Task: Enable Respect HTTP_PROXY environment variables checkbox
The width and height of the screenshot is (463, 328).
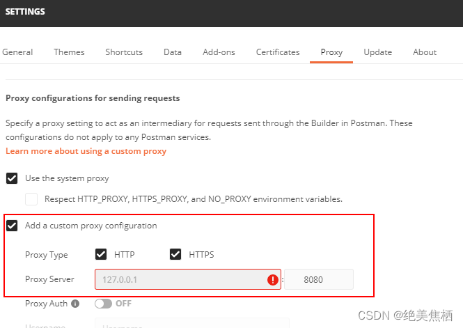Action: 31,199
